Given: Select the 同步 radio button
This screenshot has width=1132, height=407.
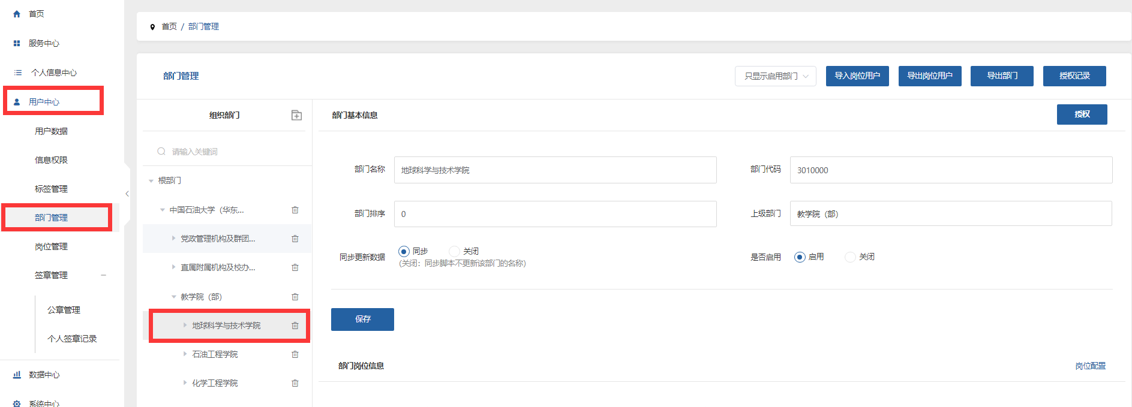Looking at the screenshot, I should coord(404,251).
